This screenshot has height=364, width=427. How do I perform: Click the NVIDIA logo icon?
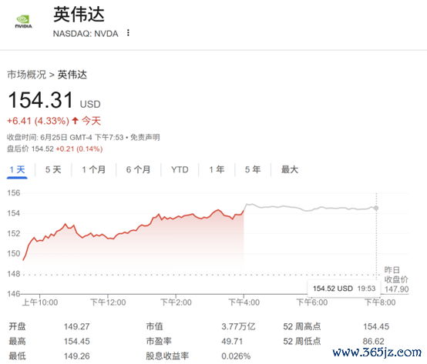pyautogui.click(x=23, y=22)
